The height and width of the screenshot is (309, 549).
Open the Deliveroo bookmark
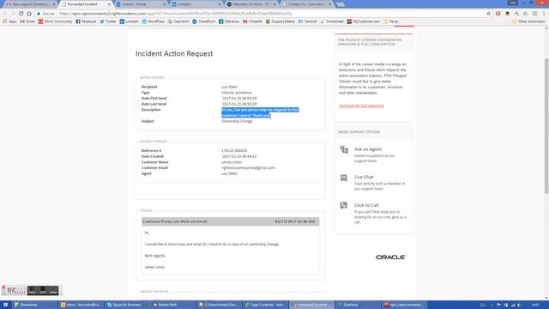[x=229, y=21]
